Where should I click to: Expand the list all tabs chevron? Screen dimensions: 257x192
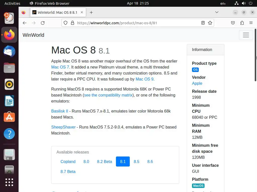tap(217, 12)
